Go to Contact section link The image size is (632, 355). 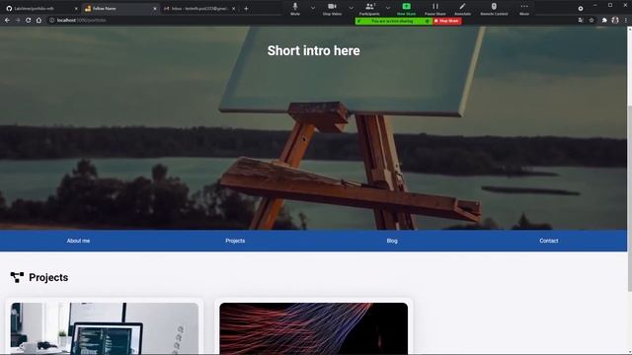[549, 241]
